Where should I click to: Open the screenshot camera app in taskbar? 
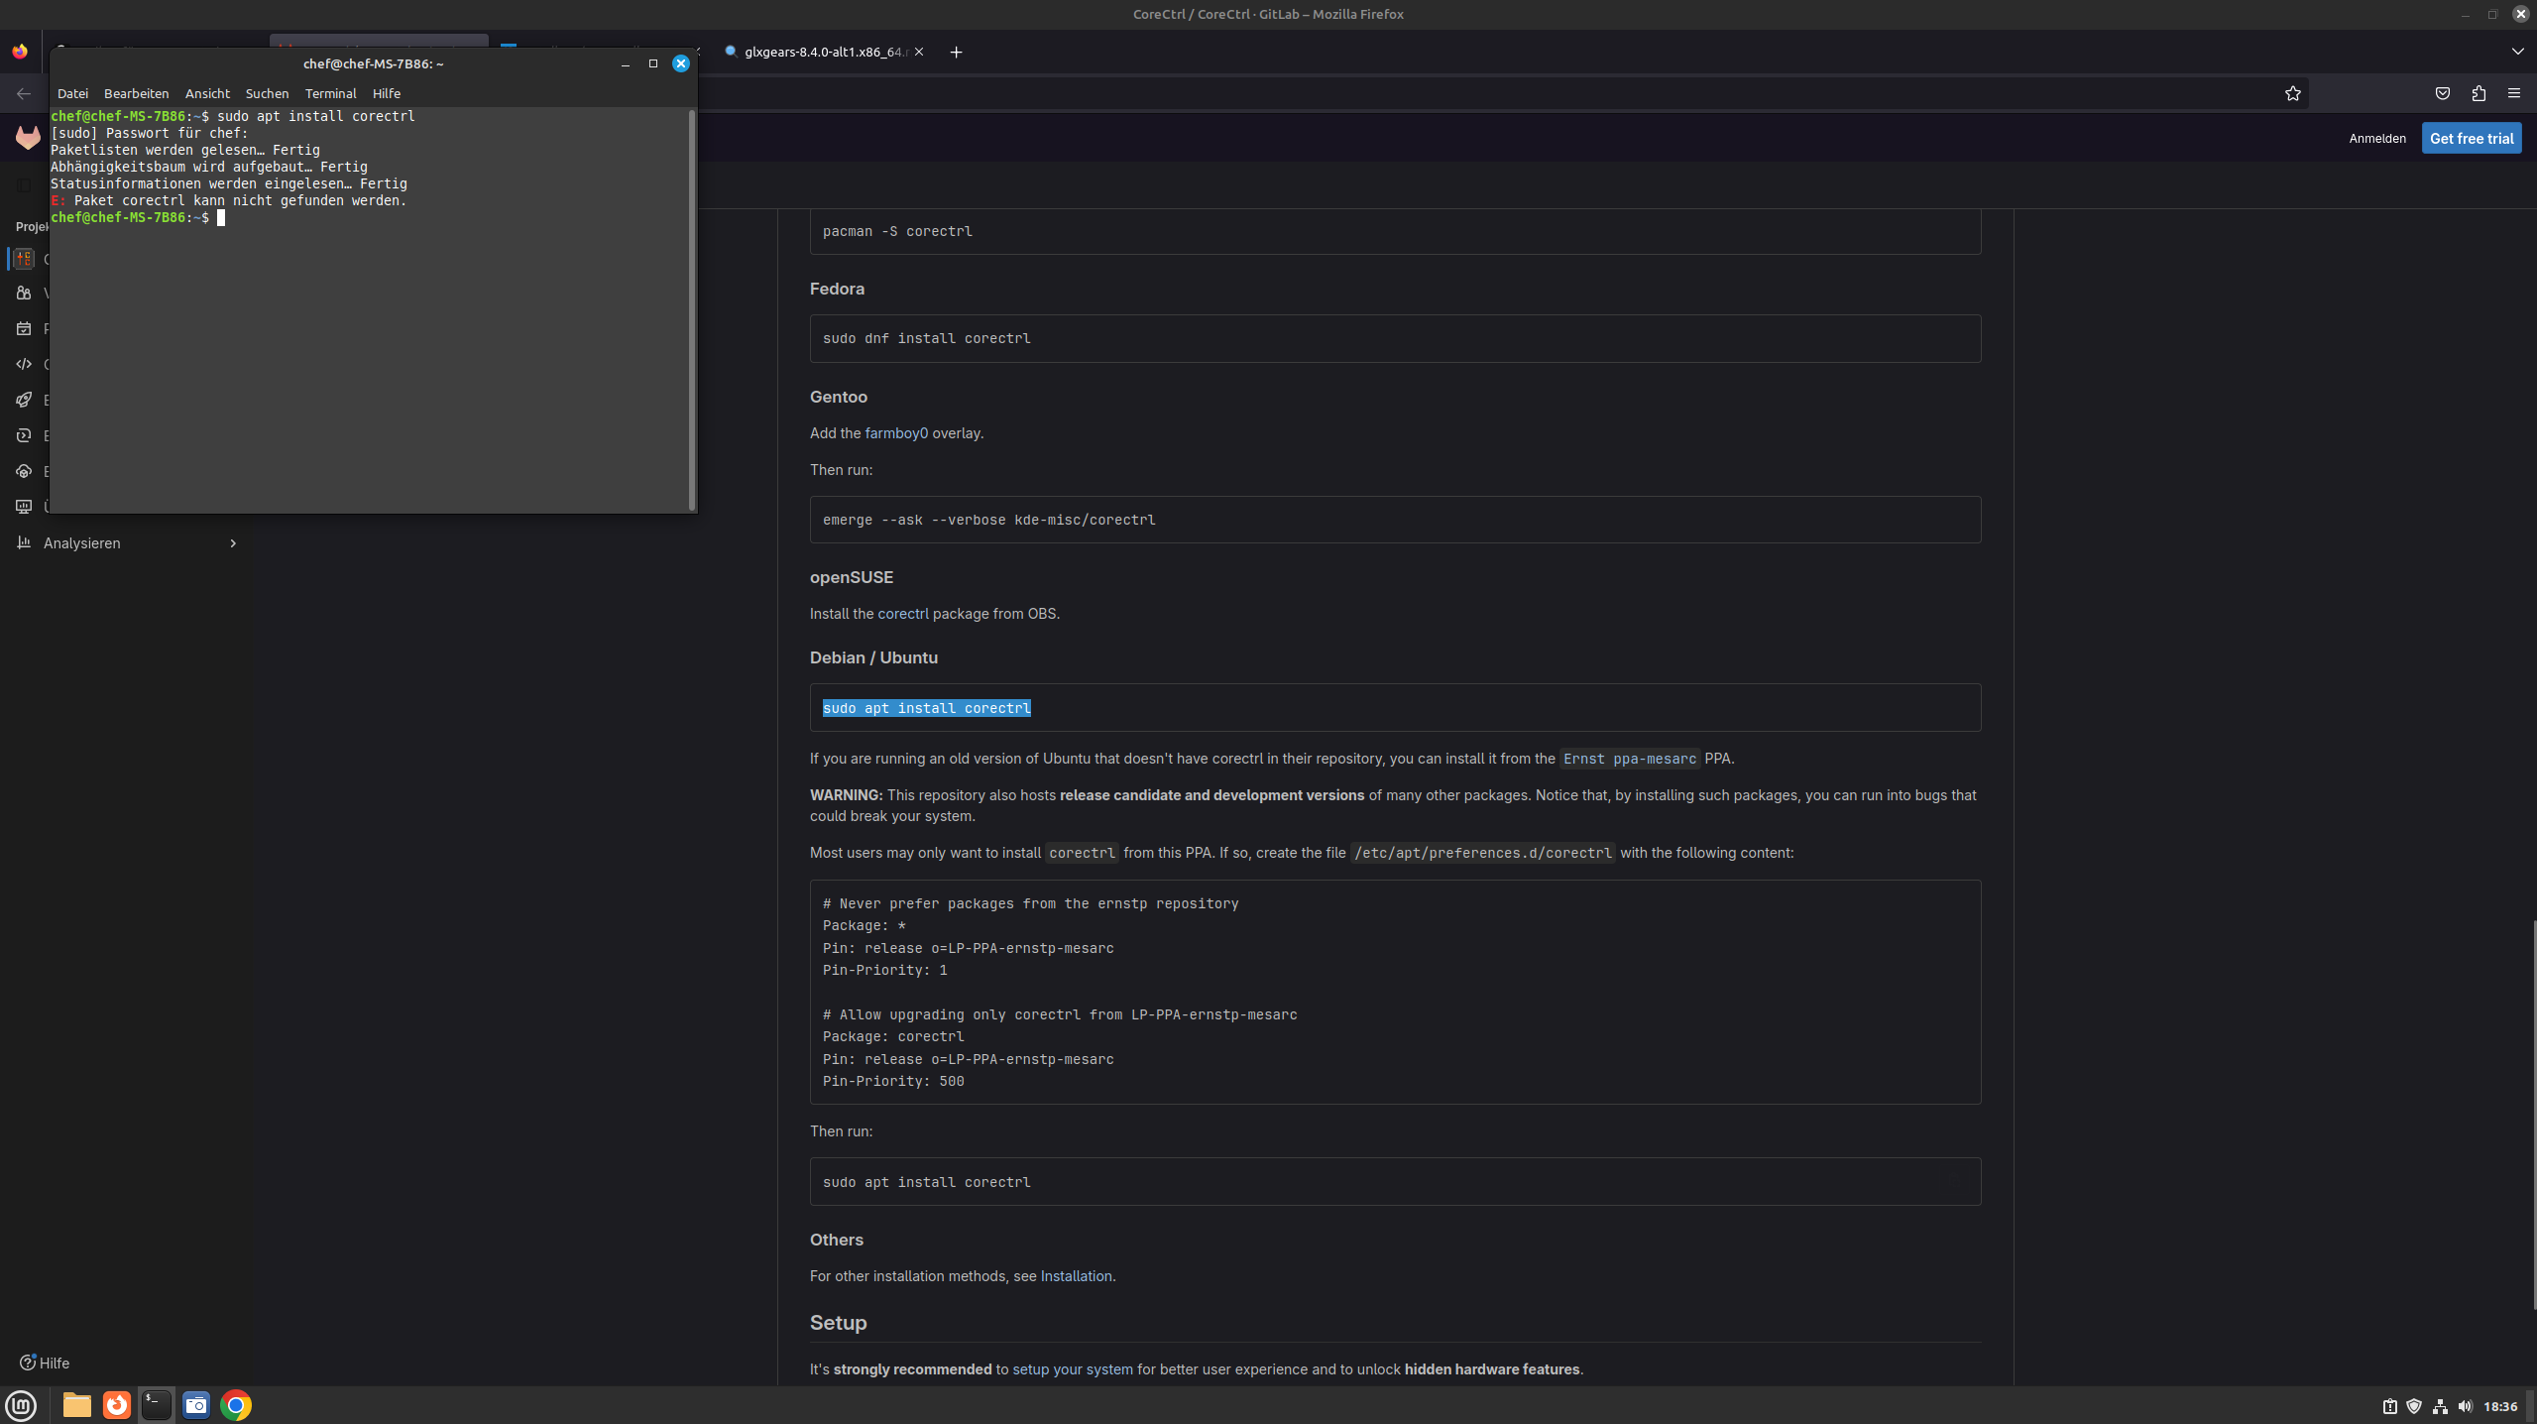(x=196, y=1405)
